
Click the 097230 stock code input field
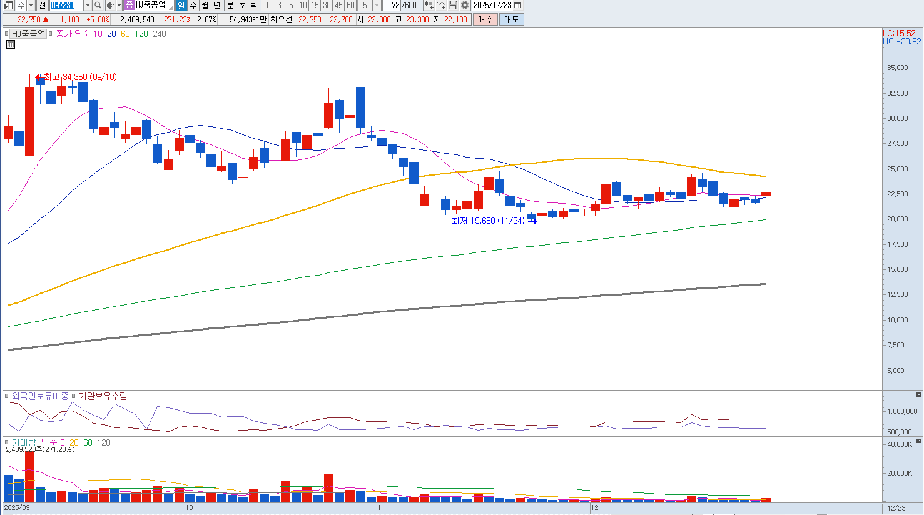click(x=66, y=6)
